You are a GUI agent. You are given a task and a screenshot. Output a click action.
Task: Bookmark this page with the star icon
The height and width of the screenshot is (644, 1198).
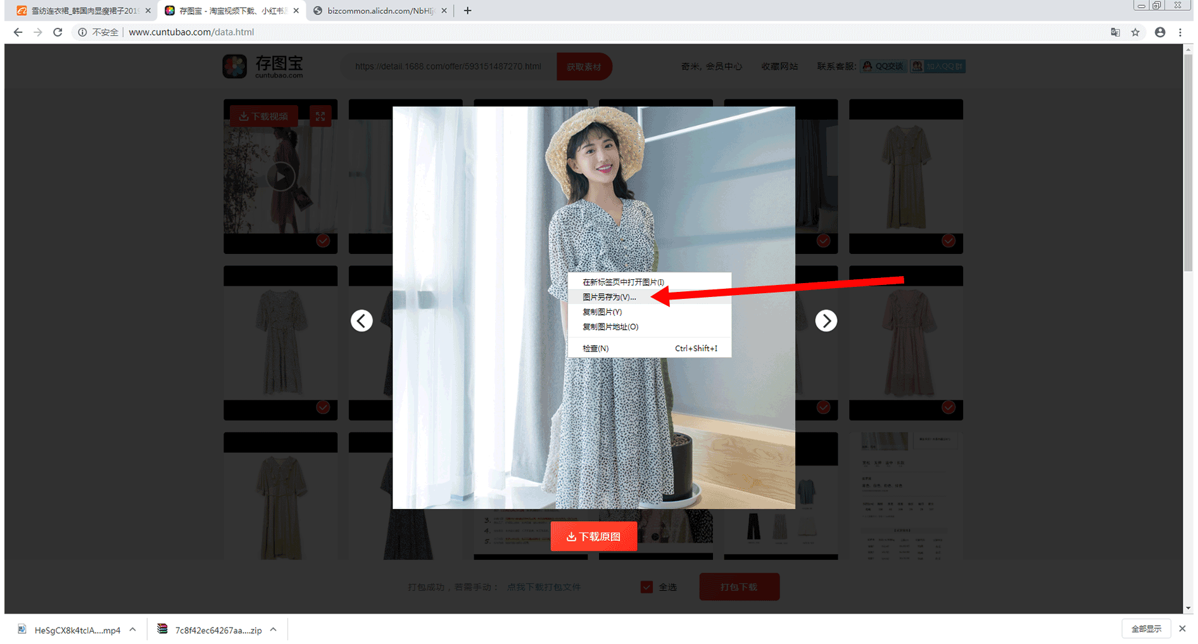tap(1135, 32)
